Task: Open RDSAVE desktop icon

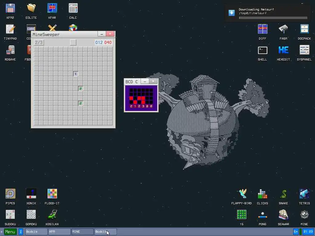Action: click(x=10, y=53)
